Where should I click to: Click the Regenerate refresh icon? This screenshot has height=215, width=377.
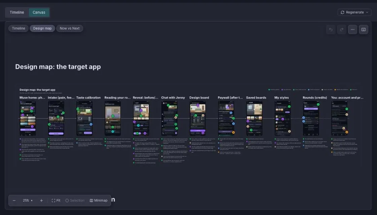point(342,12)
